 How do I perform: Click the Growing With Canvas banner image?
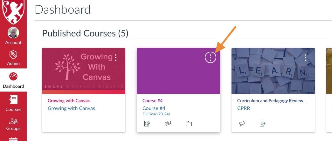(84, 71)
